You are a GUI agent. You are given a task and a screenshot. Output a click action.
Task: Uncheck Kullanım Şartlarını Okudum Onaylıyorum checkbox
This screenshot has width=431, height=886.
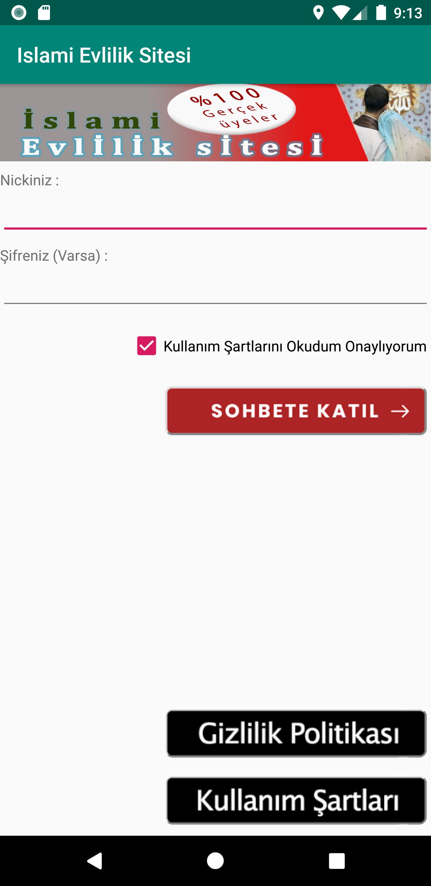pyautogui.click(x=147, y=346)
